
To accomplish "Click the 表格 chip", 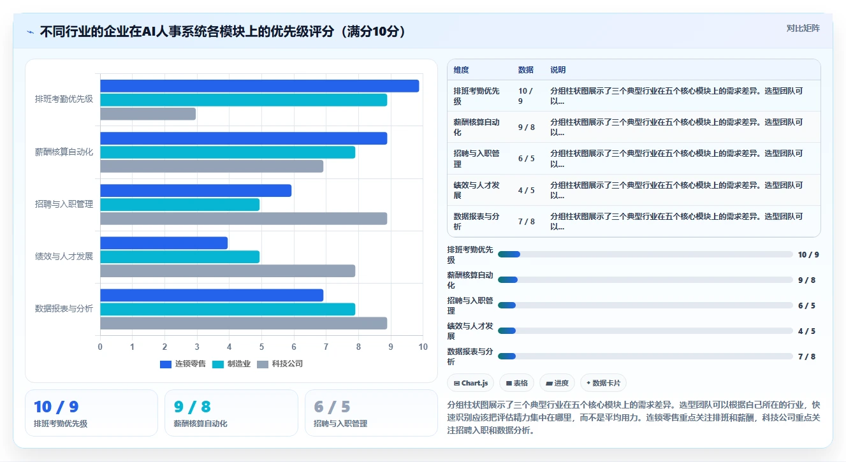I will 516,383.
